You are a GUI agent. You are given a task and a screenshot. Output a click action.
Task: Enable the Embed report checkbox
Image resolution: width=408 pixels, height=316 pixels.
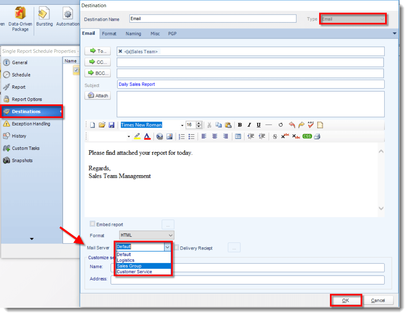(x=92, y=224)
